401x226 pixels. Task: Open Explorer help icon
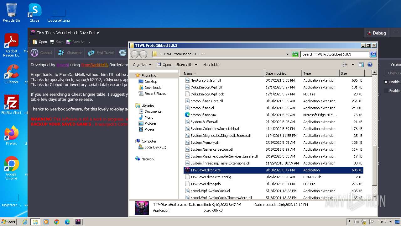[x=370, y=65]
